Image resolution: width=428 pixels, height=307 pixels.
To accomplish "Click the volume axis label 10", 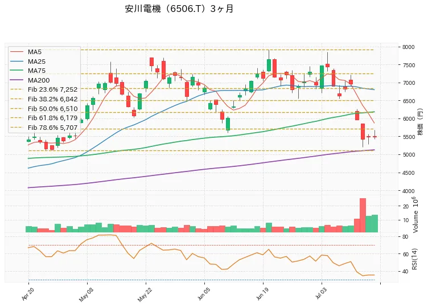I will point(406,220).
